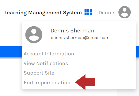Image resolution: width=139 pixels, height=96 pixels.
Task: Click the divider line above Account Information
Action: [x=79, y=48]
